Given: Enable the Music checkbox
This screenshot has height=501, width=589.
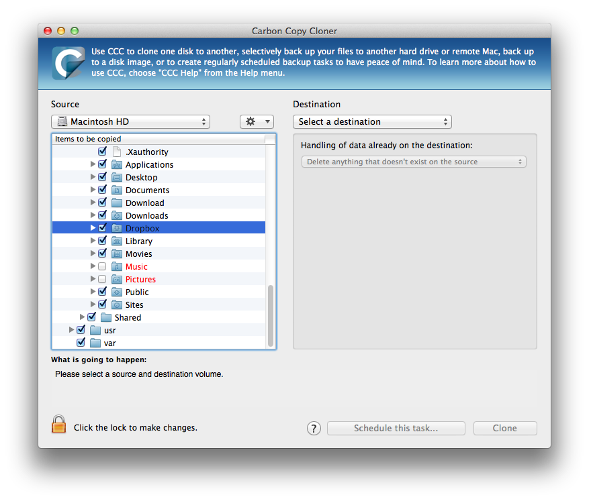Looking at the screenshot, I should [102, 266].
